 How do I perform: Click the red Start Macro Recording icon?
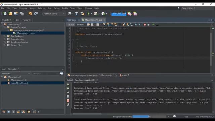(145, 25)
